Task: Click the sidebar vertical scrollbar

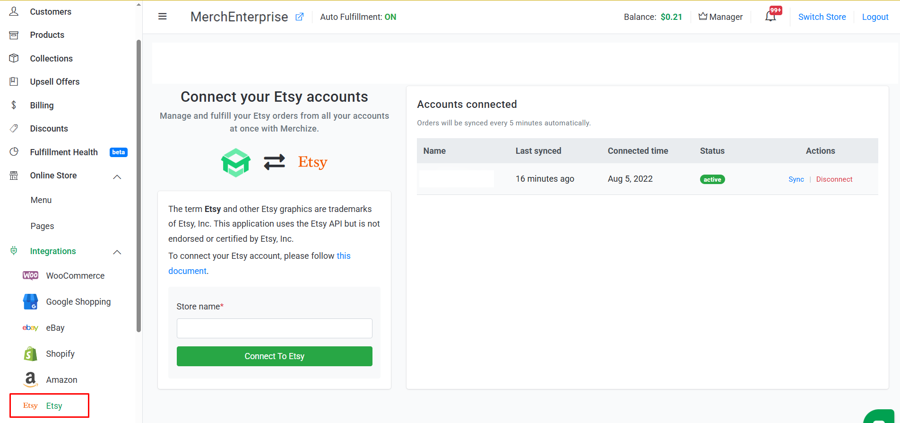Action: point(138,186)
